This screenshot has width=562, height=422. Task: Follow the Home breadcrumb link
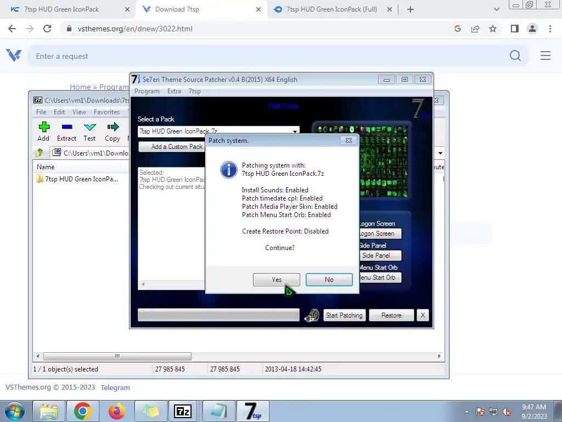click(80, 87)
